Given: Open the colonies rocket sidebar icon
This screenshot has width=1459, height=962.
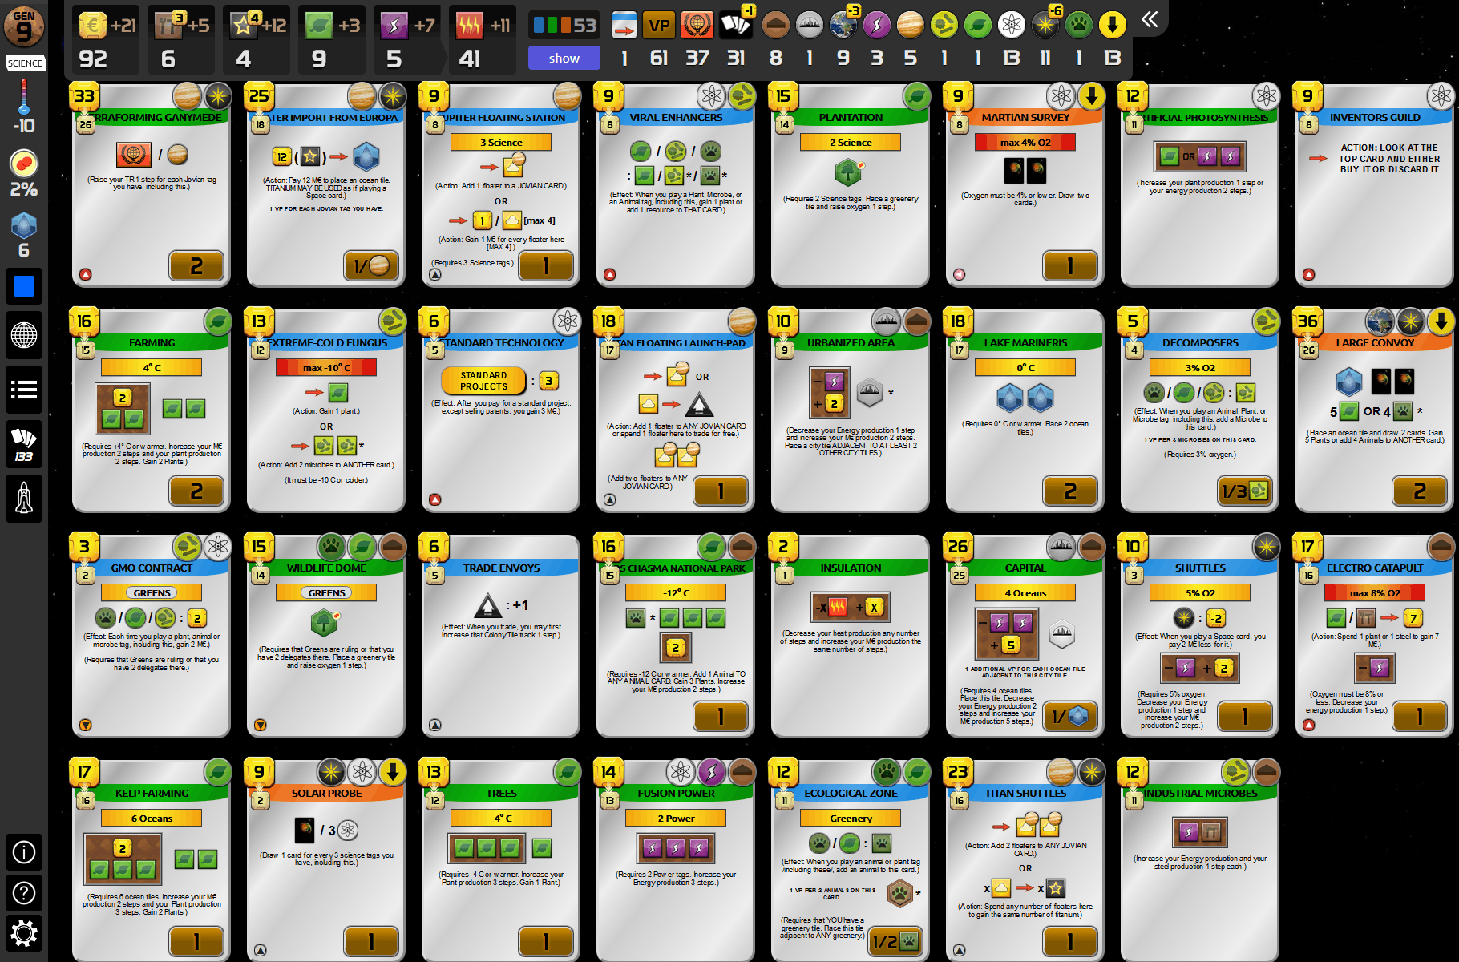Looking at the screenshot, I should click(24, 499).
